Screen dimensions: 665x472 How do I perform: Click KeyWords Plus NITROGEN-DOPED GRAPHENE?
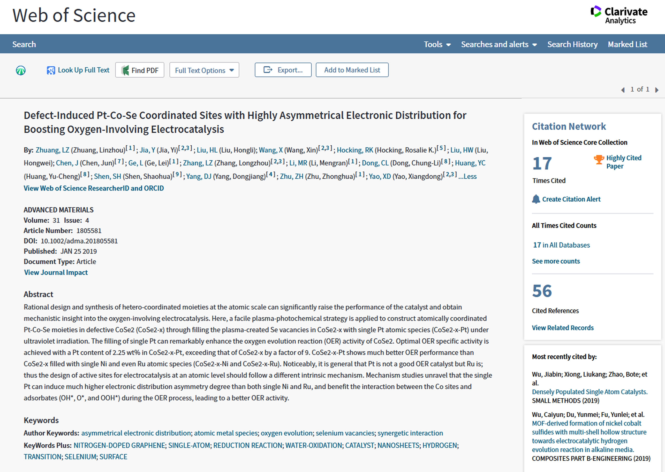tap(119, 446)
